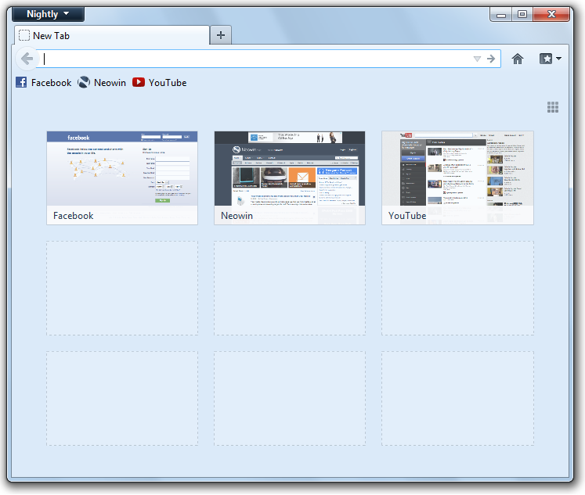
Task: Select the New Tab tab
Action: click(x=112, y=36)
